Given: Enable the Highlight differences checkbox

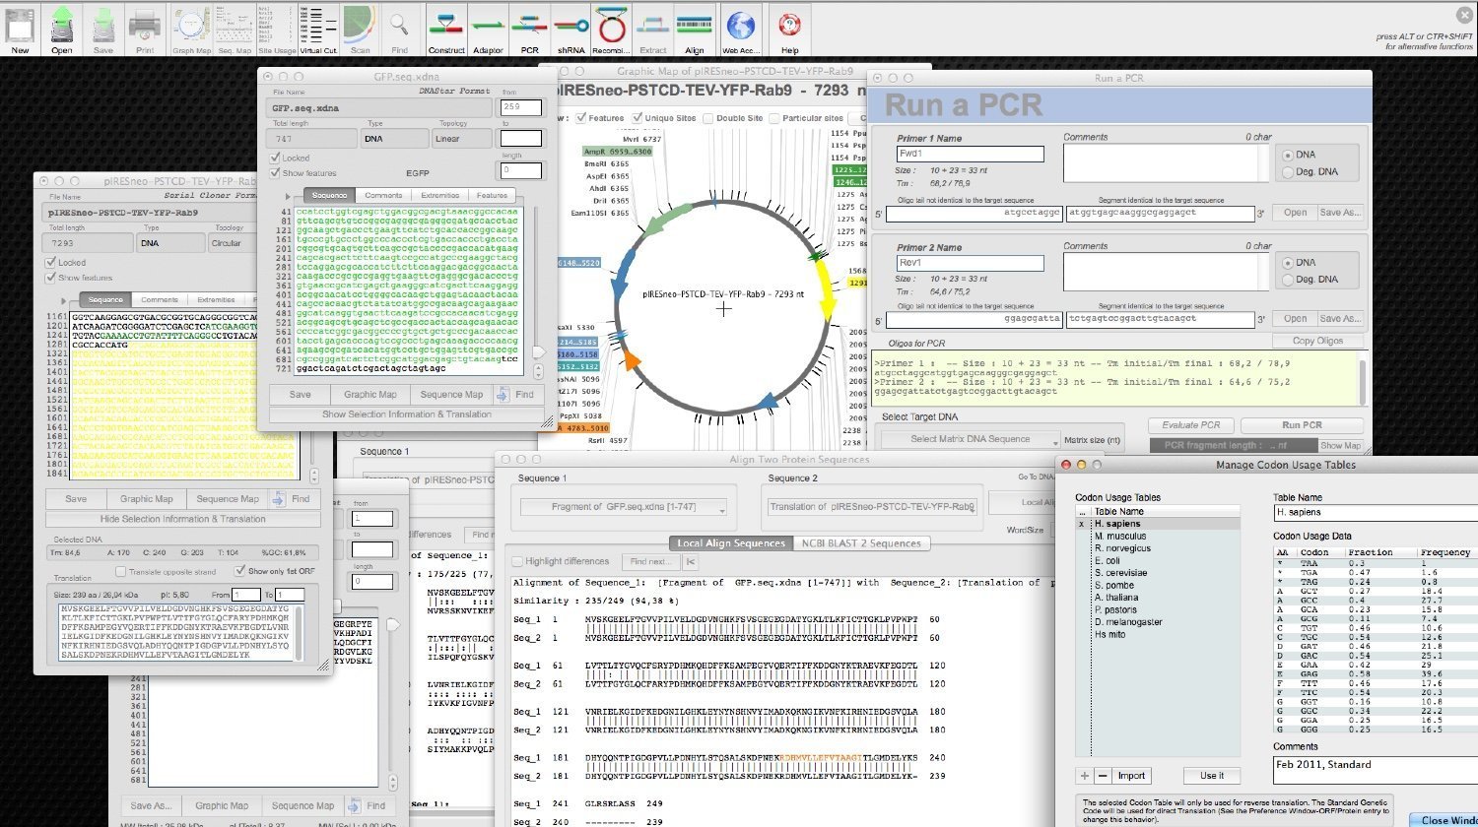Looking at the screenshot, I should (518, 561).
